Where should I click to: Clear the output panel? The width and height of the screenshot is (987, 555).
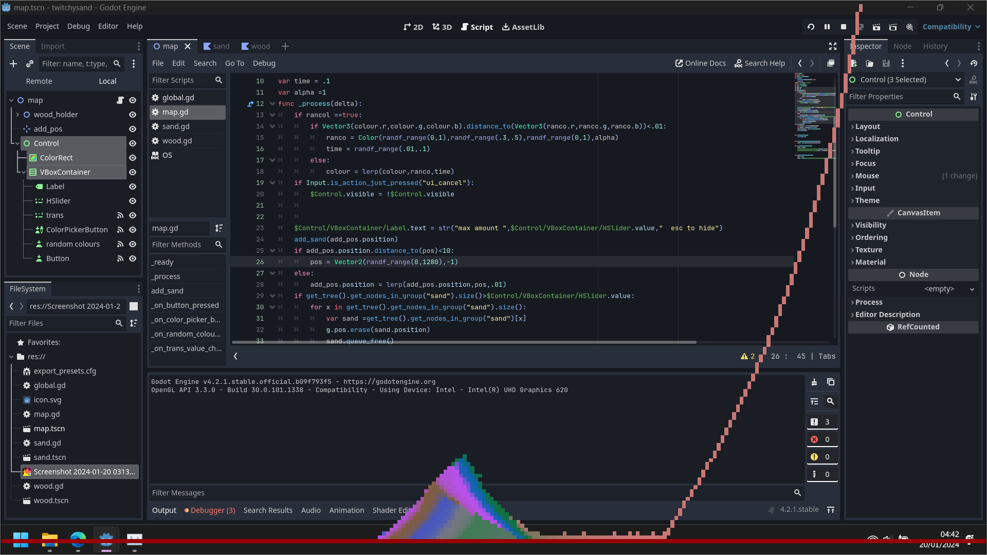point(814,382)
